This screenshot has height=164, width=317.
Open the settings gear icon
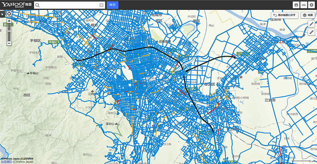[311, 5]
